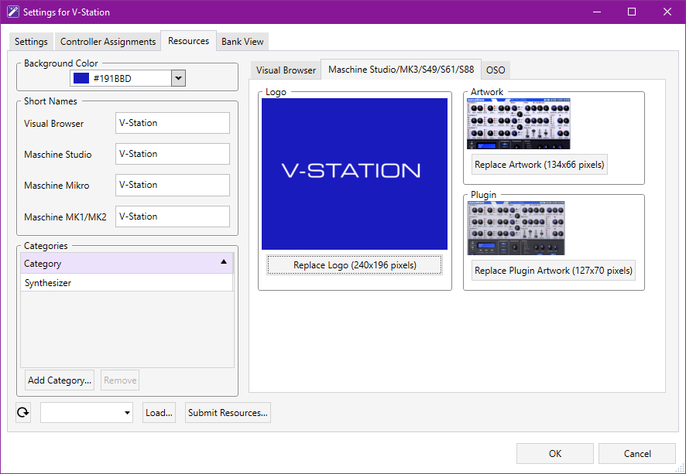686x474 pixels.
Task: Select the Maschine Studio/MK3/S49/S61/S88 tab
Action: pos(401,70)
